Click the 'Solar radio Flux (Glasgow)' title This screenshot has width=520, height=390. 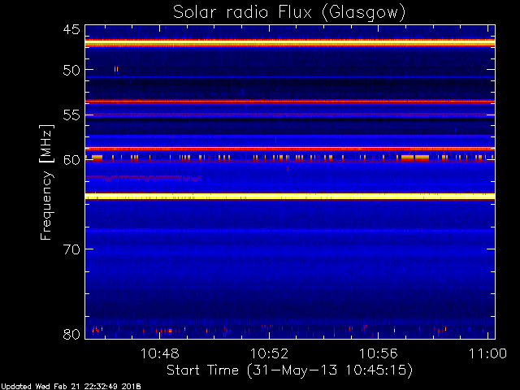click(x=289, y=13)
